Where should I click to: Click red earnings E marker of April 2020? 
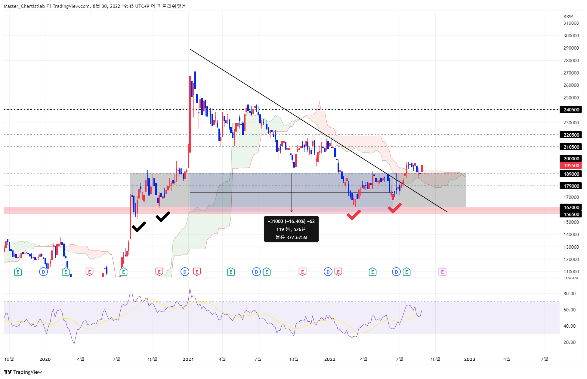(89, 272)
